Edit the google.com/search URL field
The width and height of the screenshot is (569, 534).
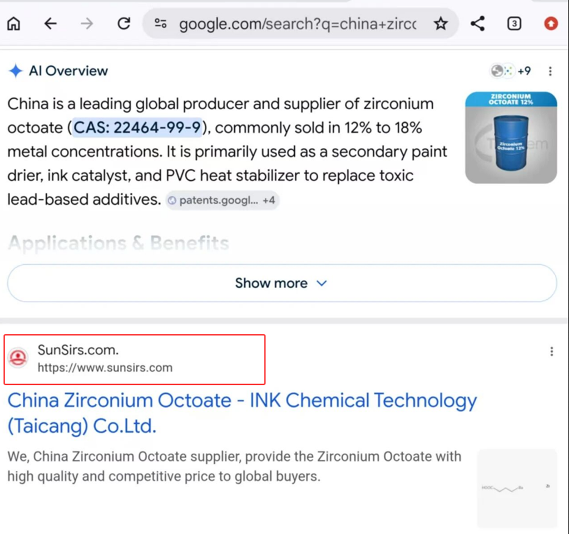[x=297, y=24]
